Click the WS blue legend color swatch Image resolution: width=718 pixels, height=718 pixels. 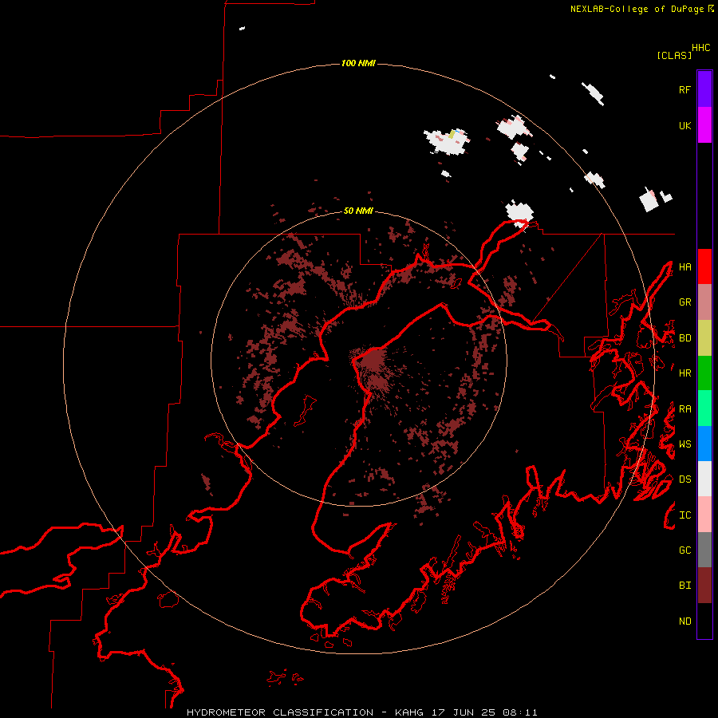point(704,444)
